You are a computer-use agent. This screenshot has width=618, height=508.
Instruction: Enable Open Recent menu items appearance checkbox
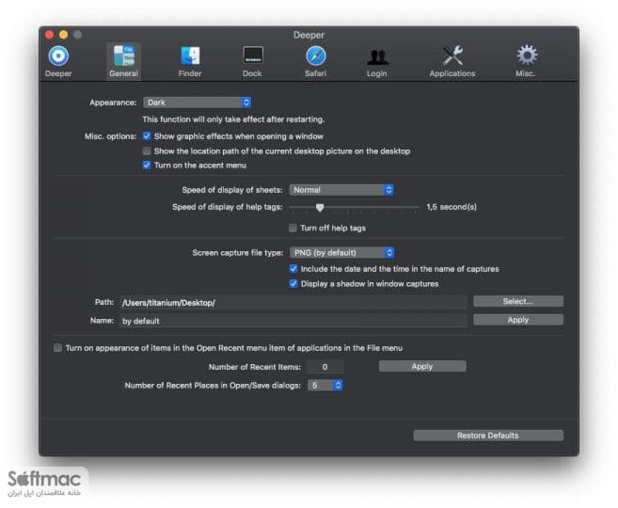tap(58, 347)
